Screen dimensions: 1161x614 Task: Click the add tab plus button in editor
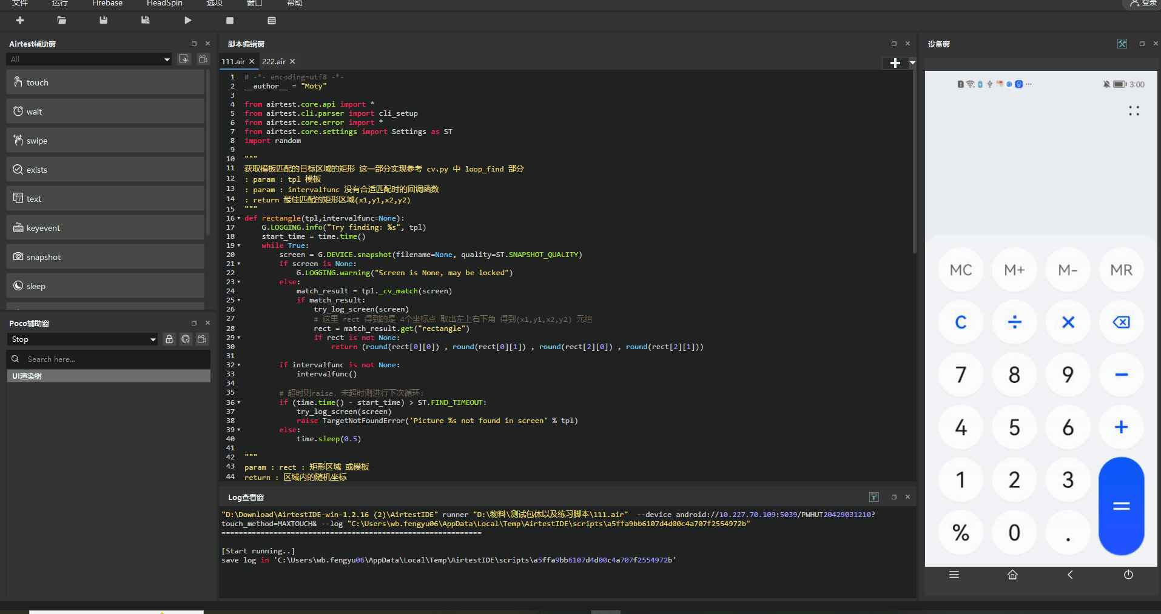[895, 63]
